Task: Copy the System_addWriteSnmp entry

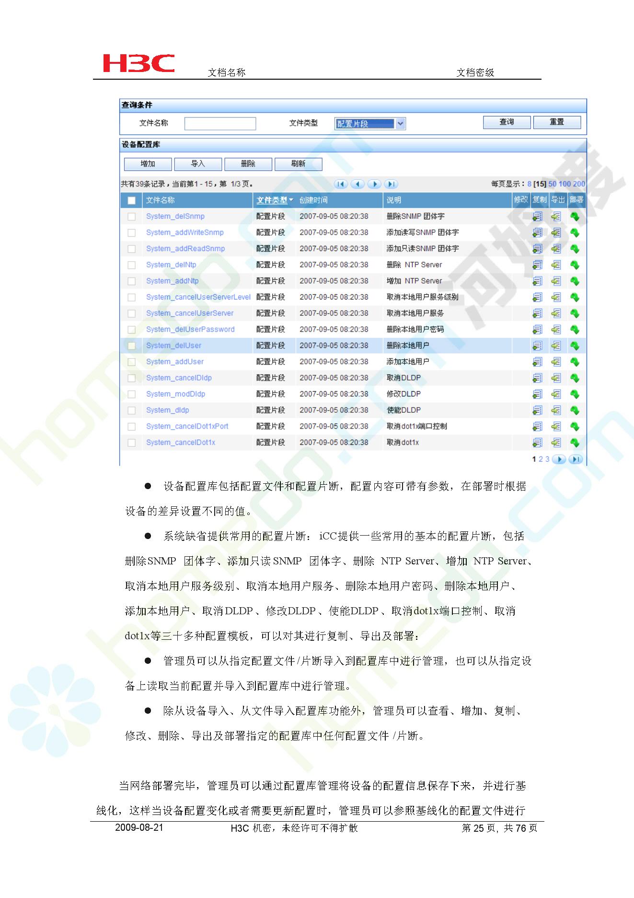Action: pos(537,233)
